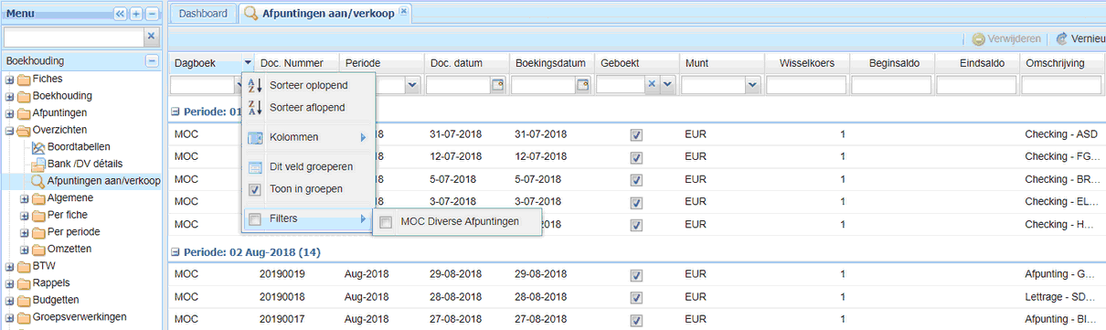
Task: Check the MOC Diverse Afpuntingen filter
Action: tap(386, 221)
